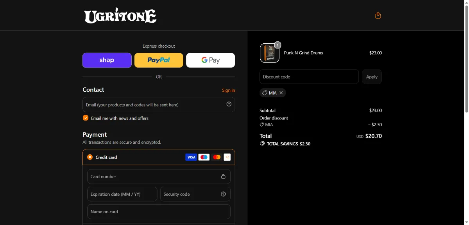The height and width of the screenshot is (225, 469).
Task: Toggle Email me with news and offers
Action: point(86,118)
